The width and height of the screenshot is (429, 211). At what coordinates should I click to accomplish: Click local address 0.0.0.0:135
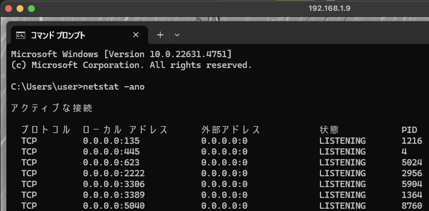coord(111,141)
